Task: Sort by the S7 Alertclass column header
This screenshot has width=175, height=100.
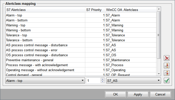Action: 45,10
